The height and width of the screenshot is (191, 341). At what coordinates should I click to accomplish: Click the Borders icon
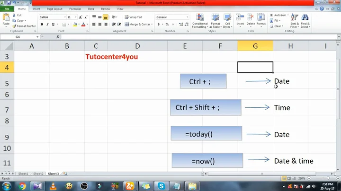click(64, 24)
